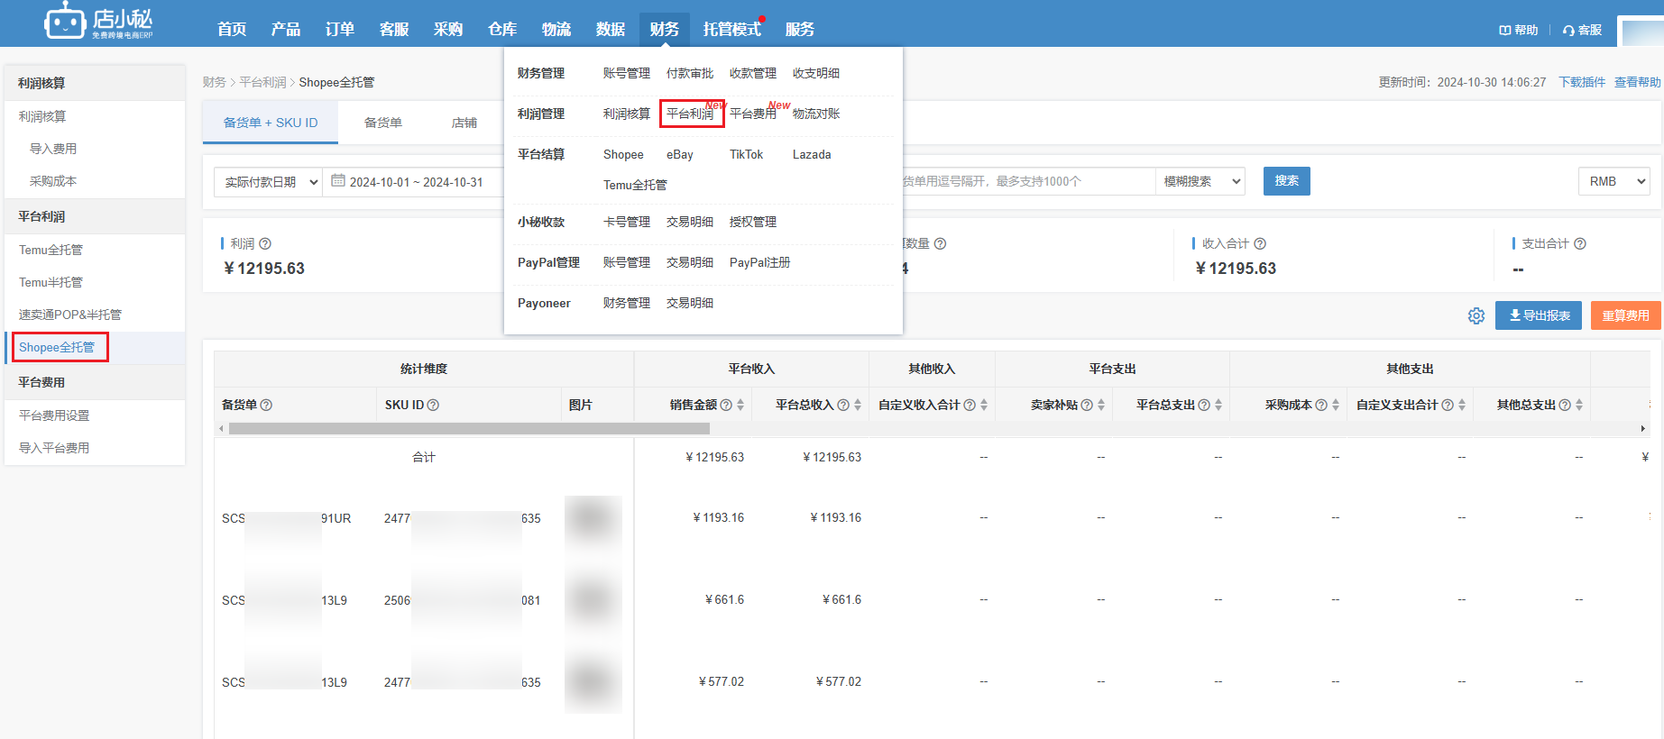Open 采购成本 in the sidebar

(x=53, y=181)
